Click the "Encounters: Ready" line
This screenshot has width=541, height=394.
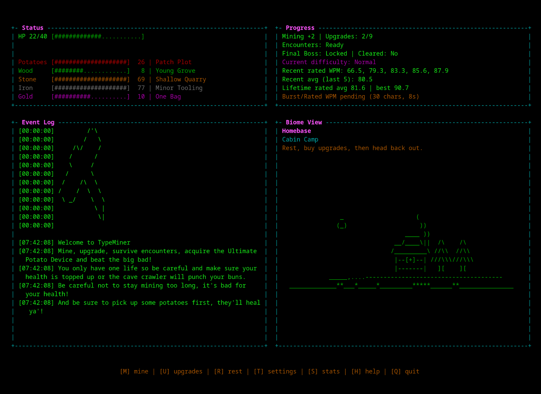click(x=313, y=45)
